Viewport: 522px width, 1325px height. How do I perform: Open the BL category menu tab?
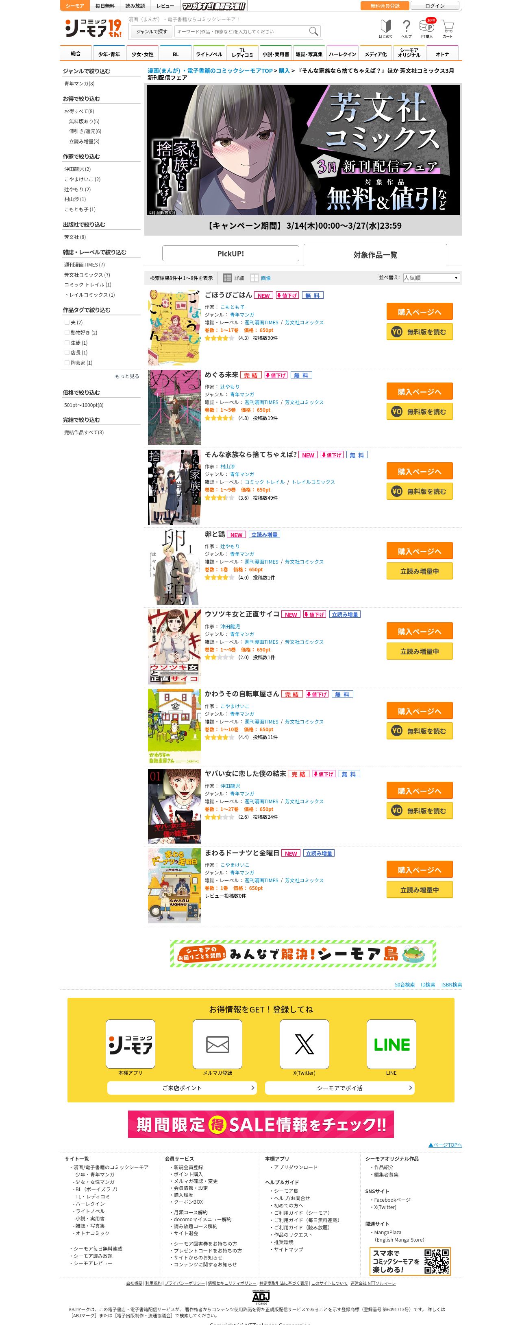(175, 53)
